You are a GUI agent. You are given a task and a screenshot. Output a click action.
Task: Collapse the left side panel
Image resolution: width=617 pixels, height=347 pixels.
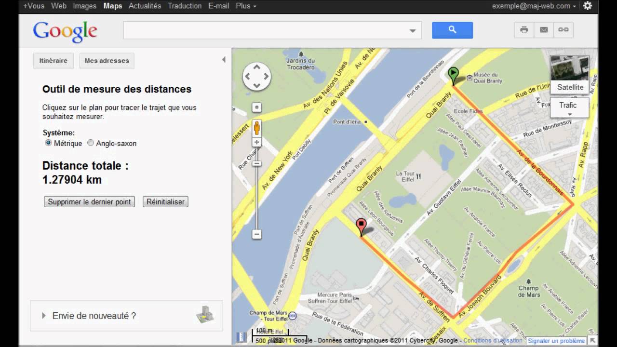point(224,60)
